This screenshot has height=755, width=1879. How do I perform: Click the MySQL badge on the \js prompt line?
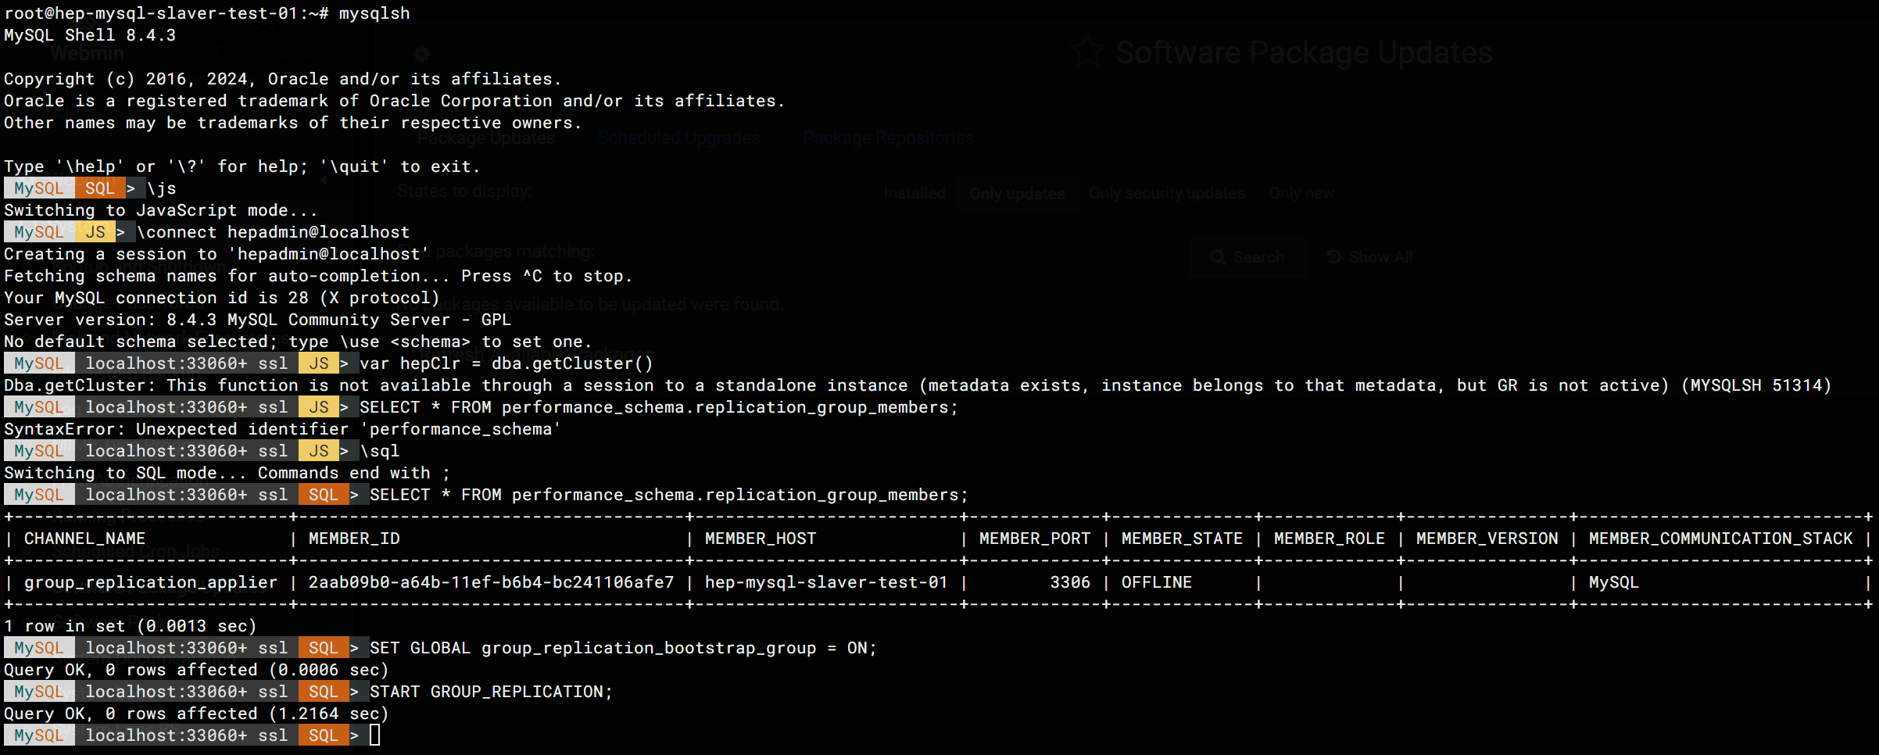pos(39,188)
